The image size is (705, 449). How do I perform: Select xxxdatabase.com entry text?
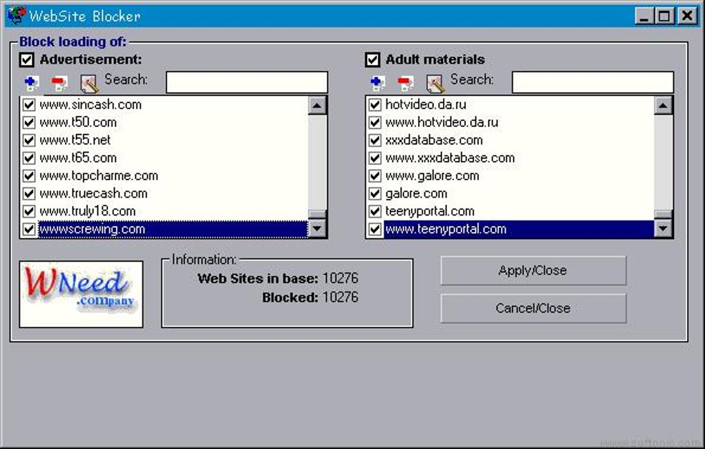[x=434, y=140]
